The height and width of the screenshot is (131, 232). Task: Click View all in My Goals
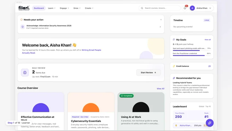click(x=208, y=40)
